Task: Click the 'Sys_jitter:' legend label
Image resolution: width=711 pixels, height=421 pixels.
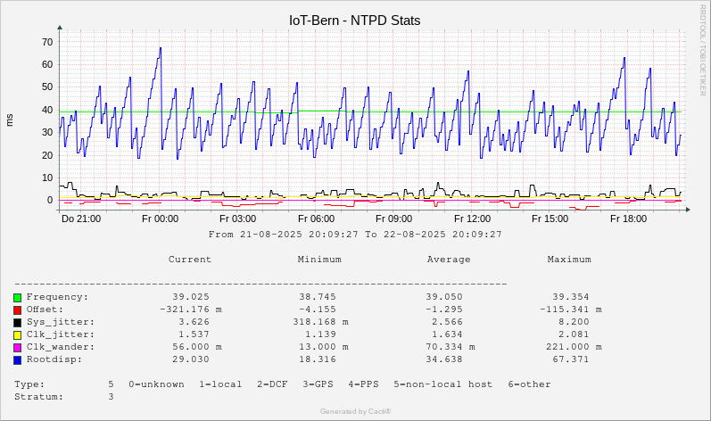Action: 61,322
